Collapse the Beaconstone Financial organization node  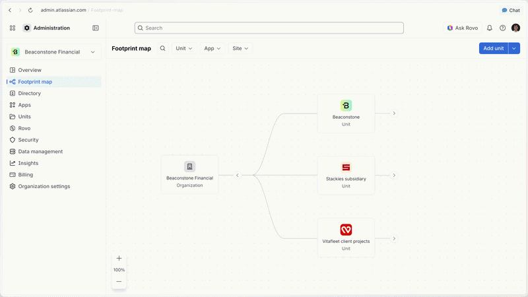tap(238, 175)
